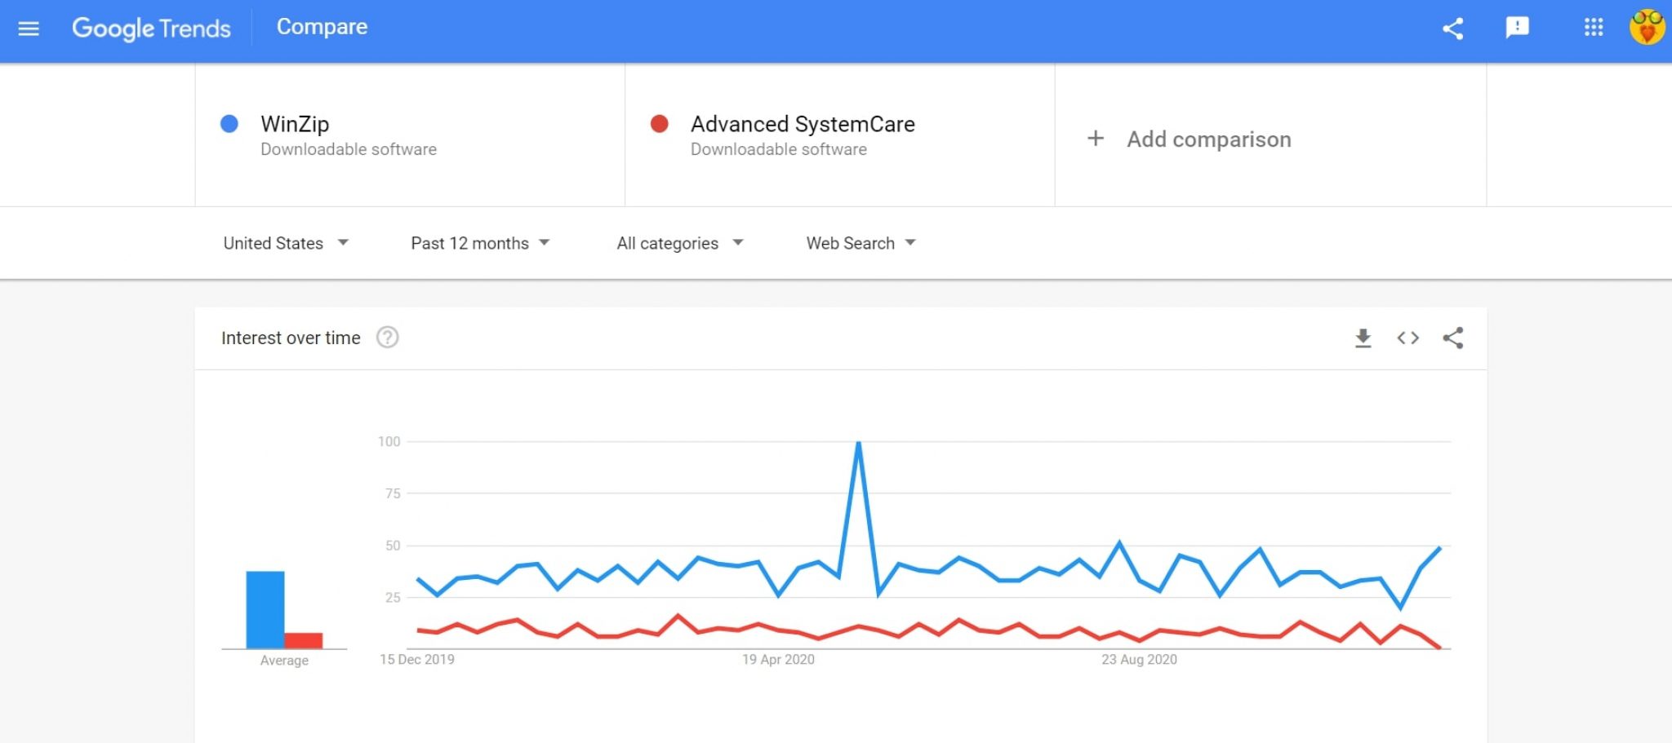The image size is (1672, 743).
Task: Open the hamburger main menu
Action: point(29,29)
